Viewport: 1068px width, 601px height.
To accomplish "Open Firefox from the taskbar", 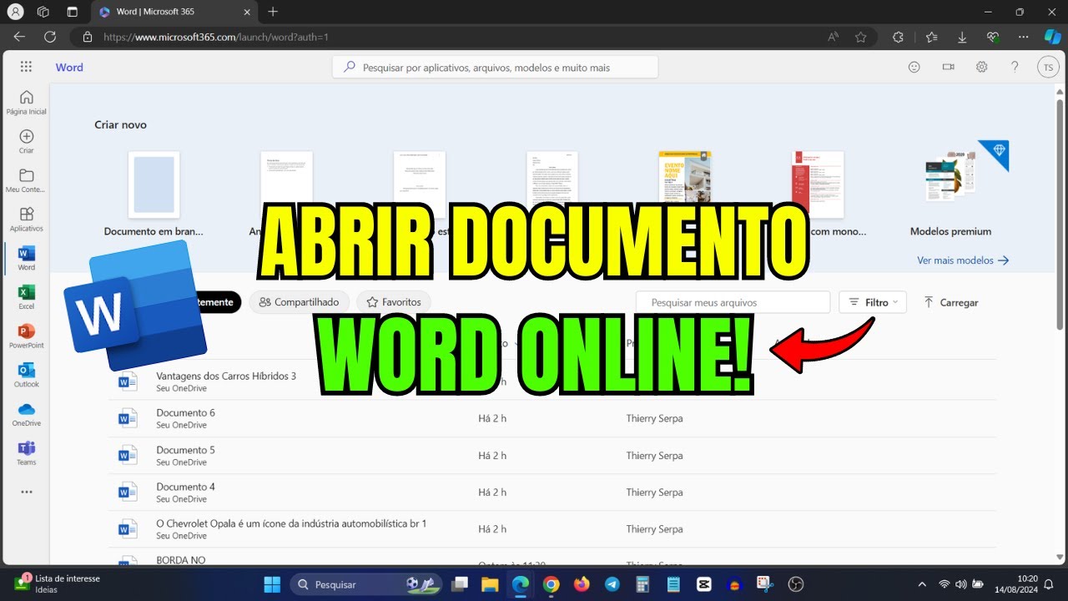I will click(x=582, y=584).
